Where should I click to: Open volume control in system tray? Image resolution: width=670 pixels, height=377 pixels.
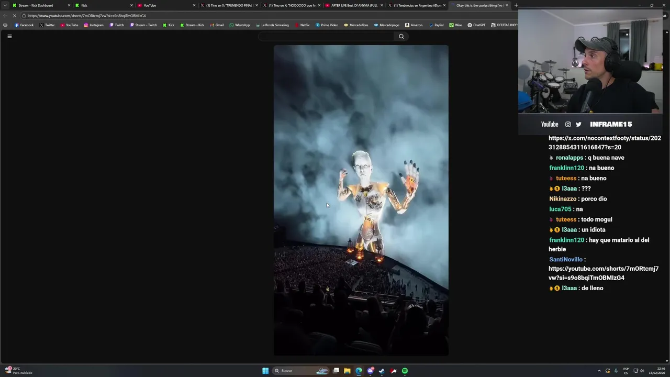[642, 371]
